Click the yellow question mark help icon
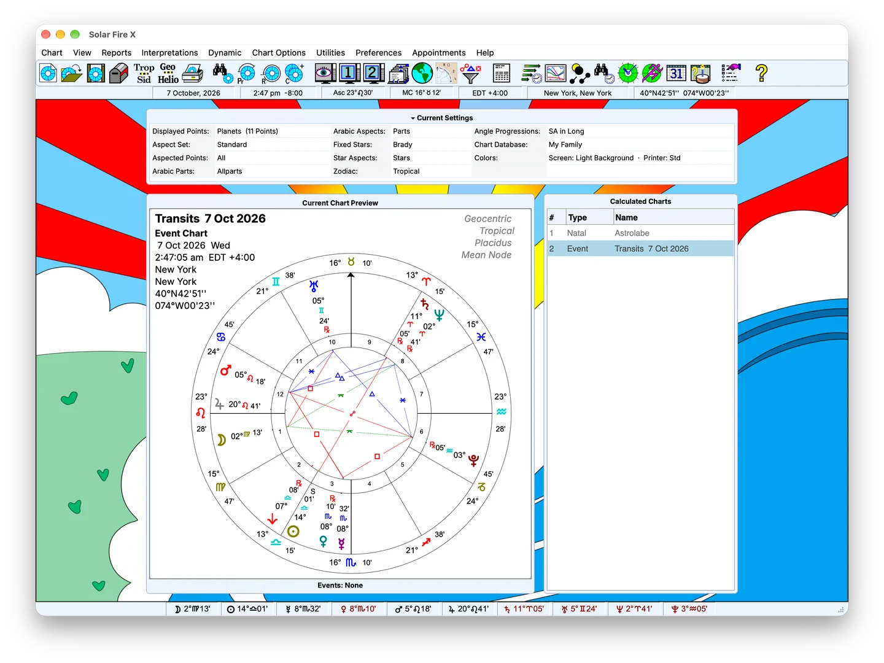 tap(762, 74)
